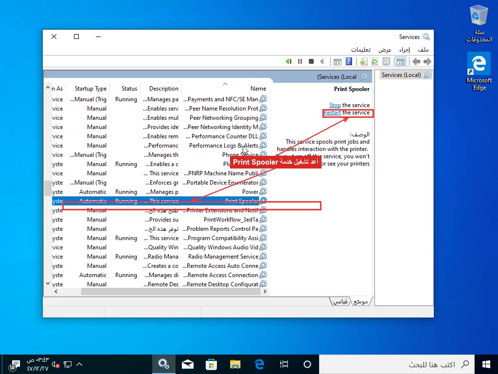This screenshot has height=374, width=498.
Task: Sort by Startup Type column header
Action: click(x=90, y=89)
